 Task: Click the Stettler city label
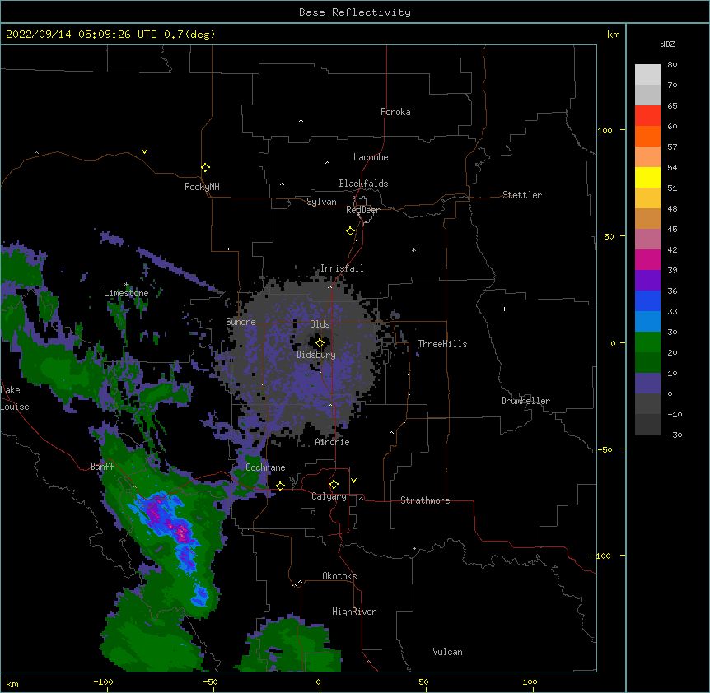point(522,195)
